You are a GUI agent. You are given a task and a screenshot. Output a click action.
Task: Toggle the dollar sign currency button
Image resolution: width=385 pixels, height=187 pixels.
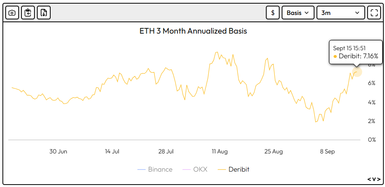pyautogui.click(x=273, y=13)
